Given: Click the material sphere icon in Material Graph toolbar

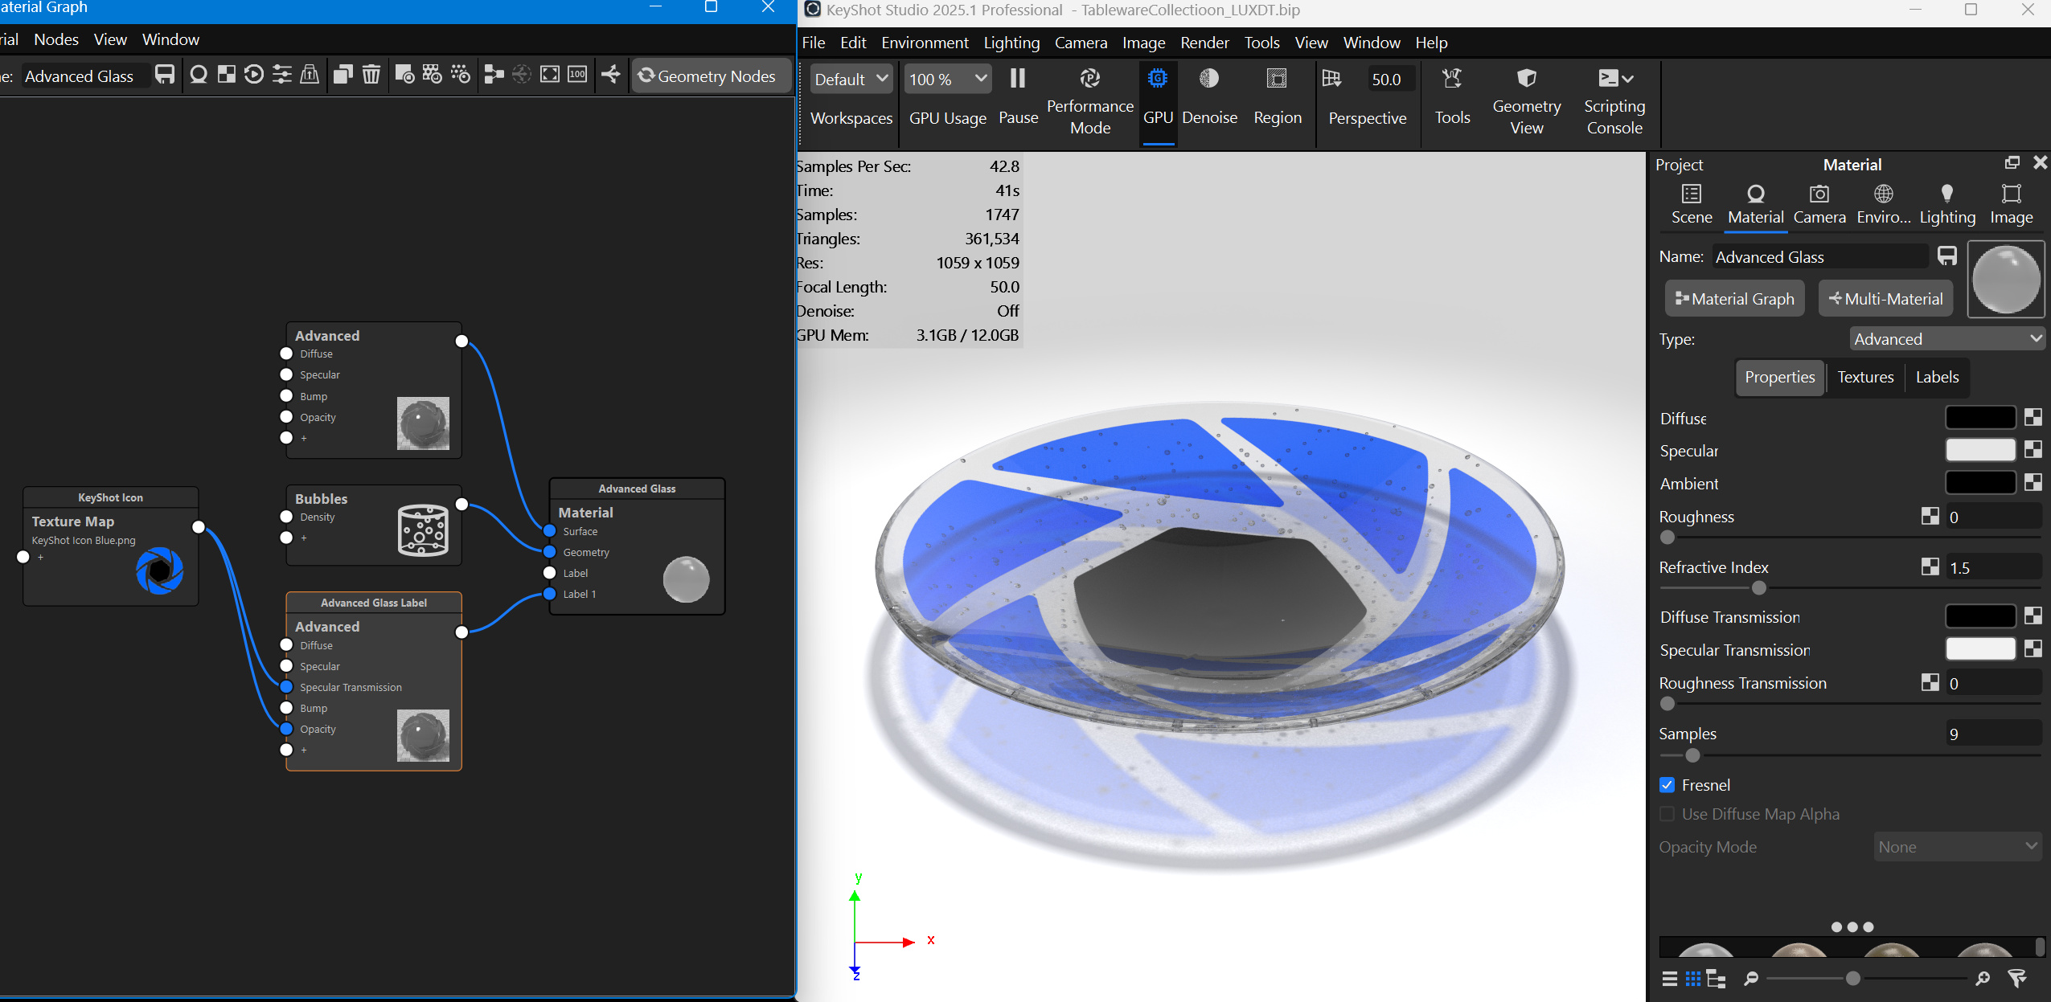Looking at the screenshot, I should click(x=199, y=76).
